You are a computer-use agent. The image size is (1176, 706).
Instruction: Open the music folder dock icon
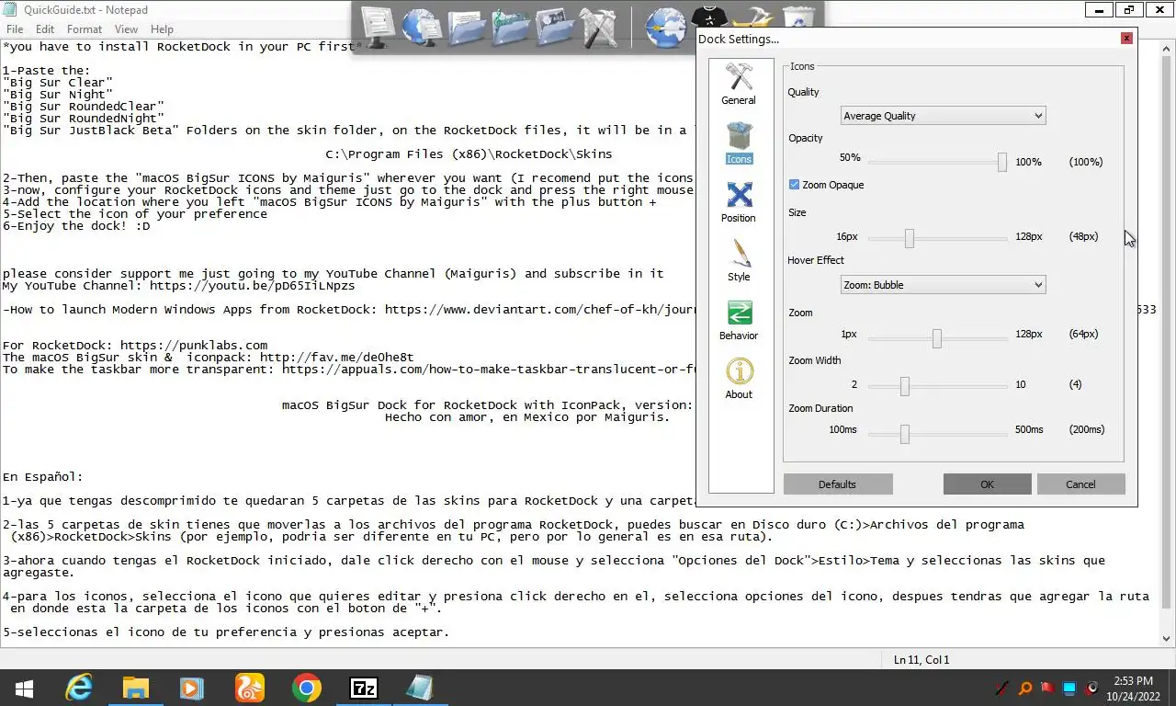[510, 27]
